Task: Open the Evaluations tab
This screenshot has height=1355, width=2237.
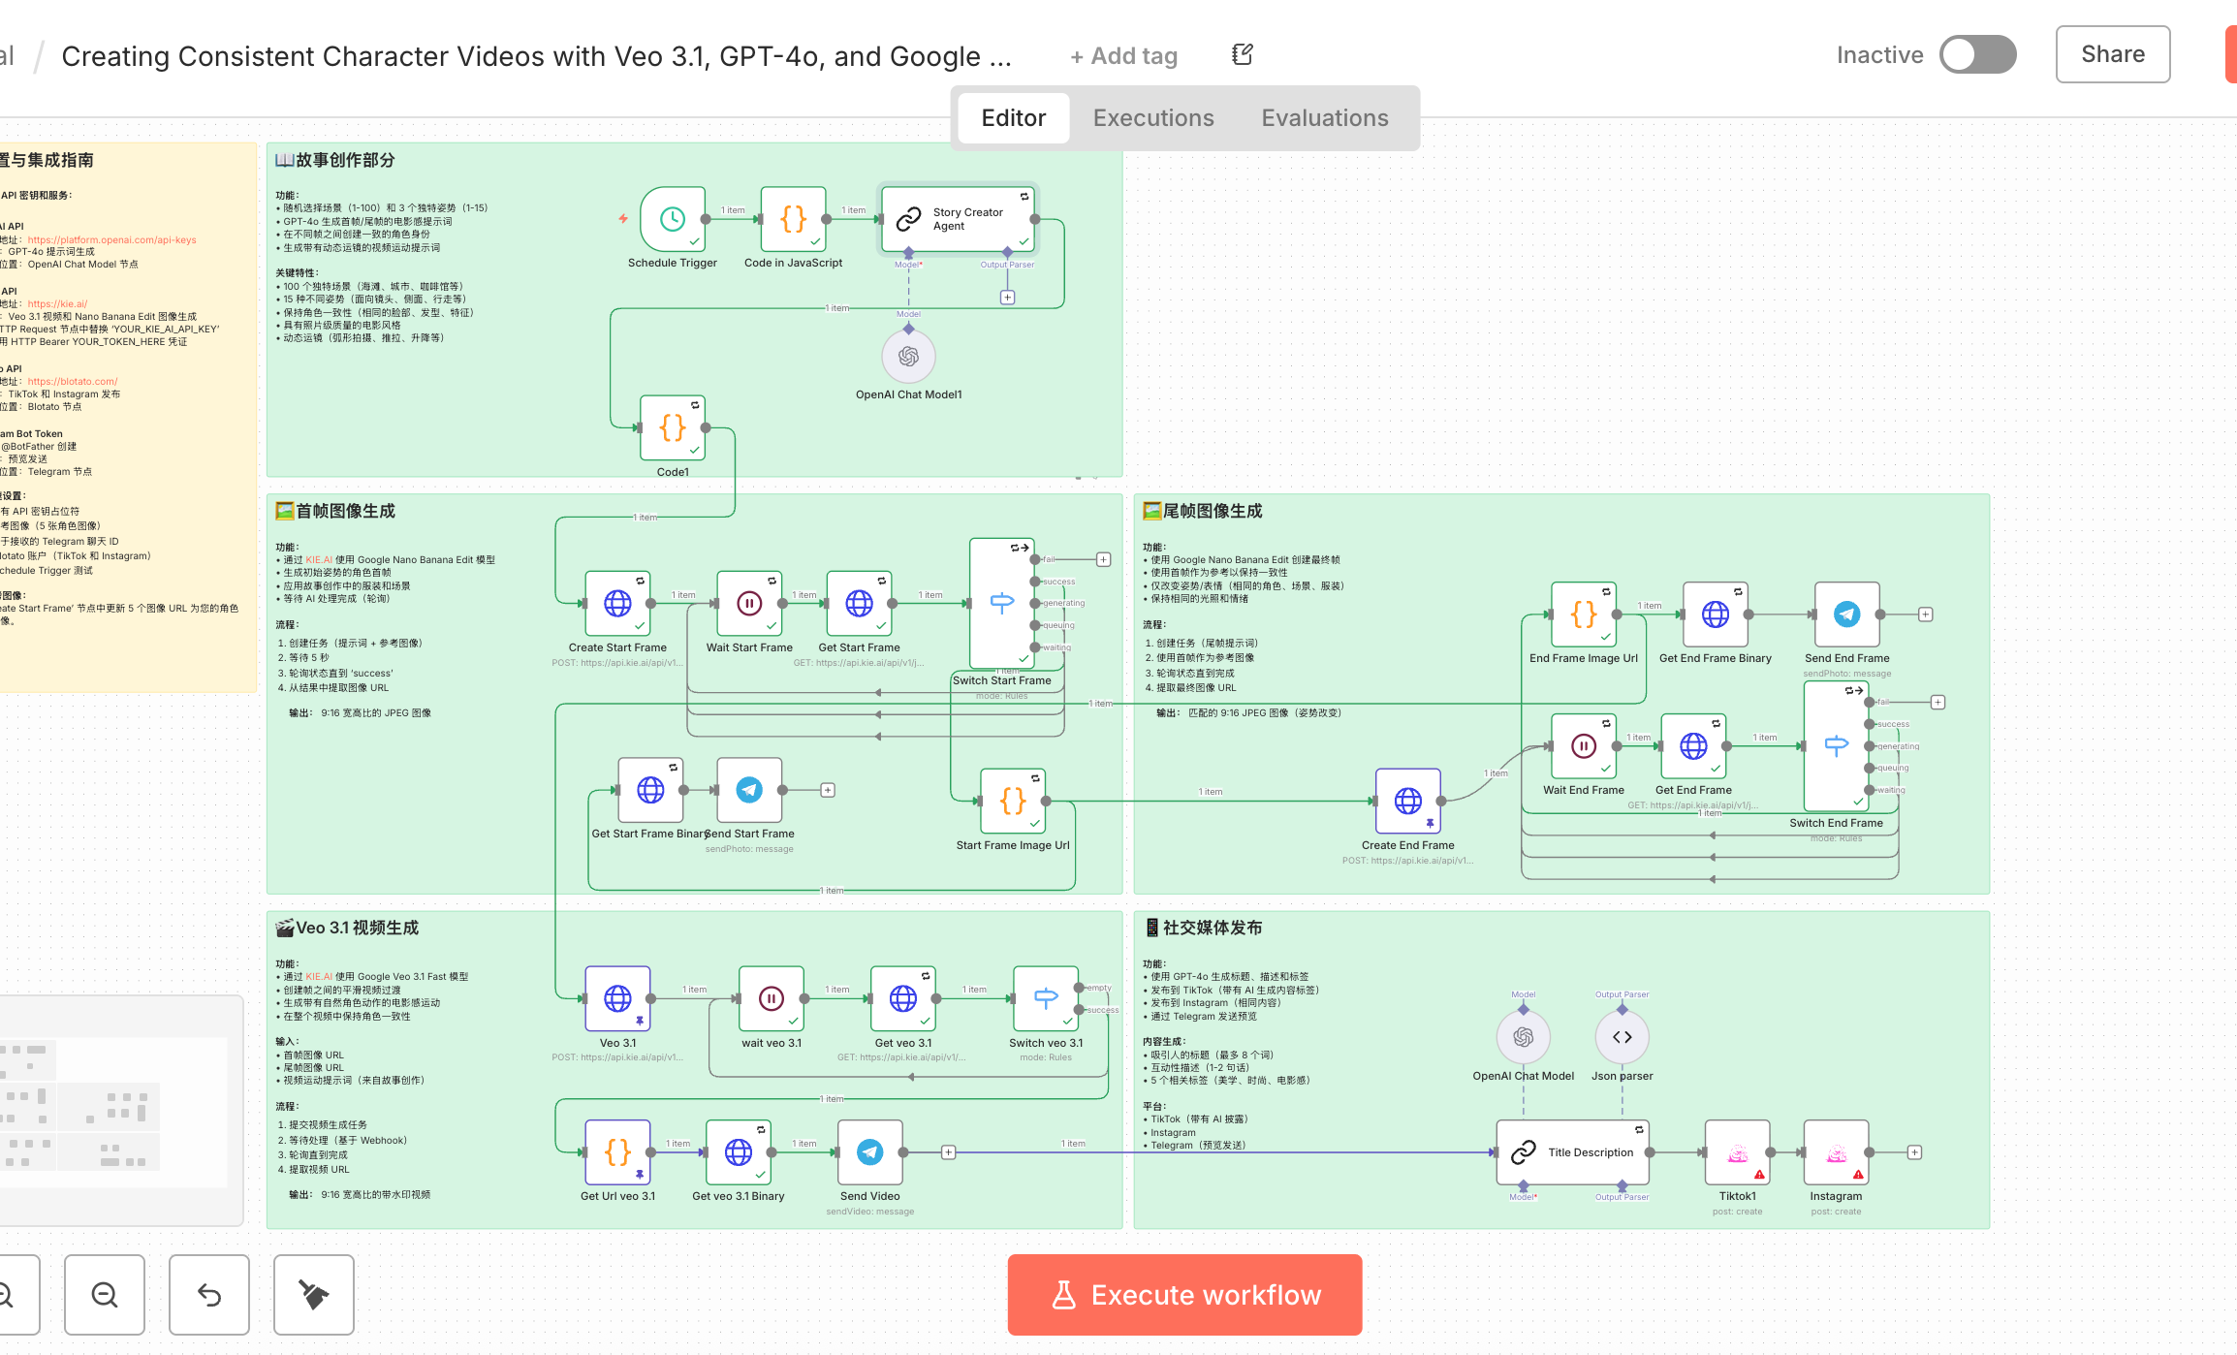Action: coord(1324,118)
